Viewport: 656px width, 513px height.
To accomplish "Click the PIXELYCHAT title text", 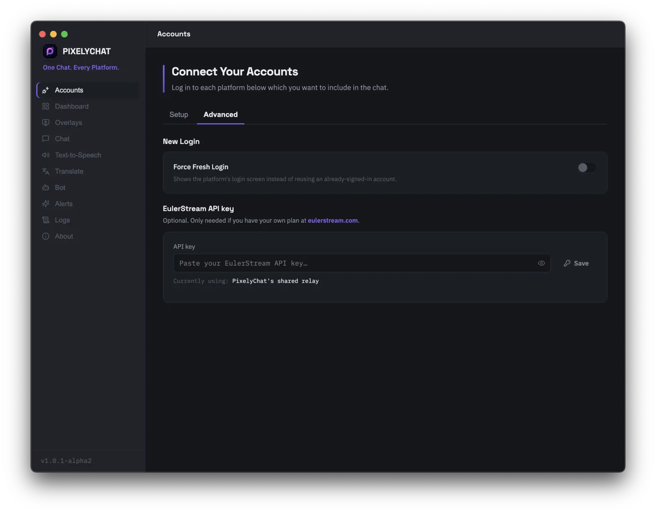I will coord(87,52).
